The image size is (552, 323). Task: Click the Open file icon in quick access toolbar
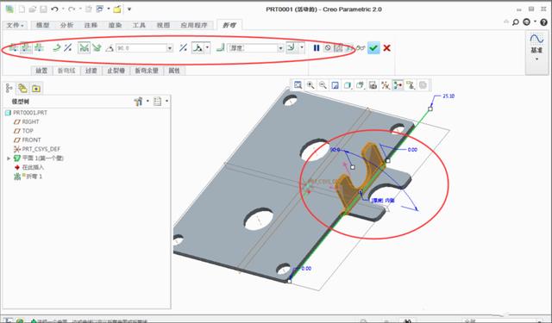tap(33, 9)
